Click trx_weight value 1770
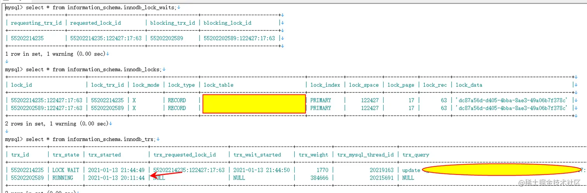Viewport: 587px width, 193px height. pos(322,170)
